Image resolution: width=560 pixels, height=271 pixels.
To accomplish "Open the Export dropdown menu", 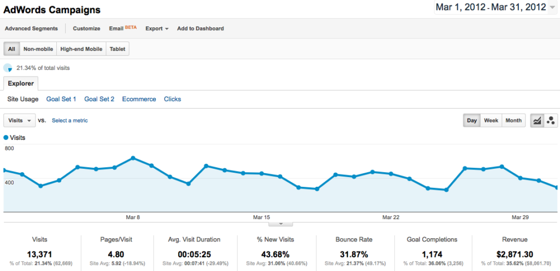I will click(x=157, y=28).
